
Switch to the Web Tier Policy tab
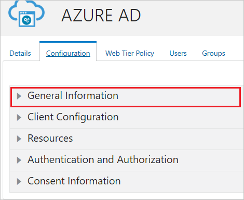tap(130, 53)
